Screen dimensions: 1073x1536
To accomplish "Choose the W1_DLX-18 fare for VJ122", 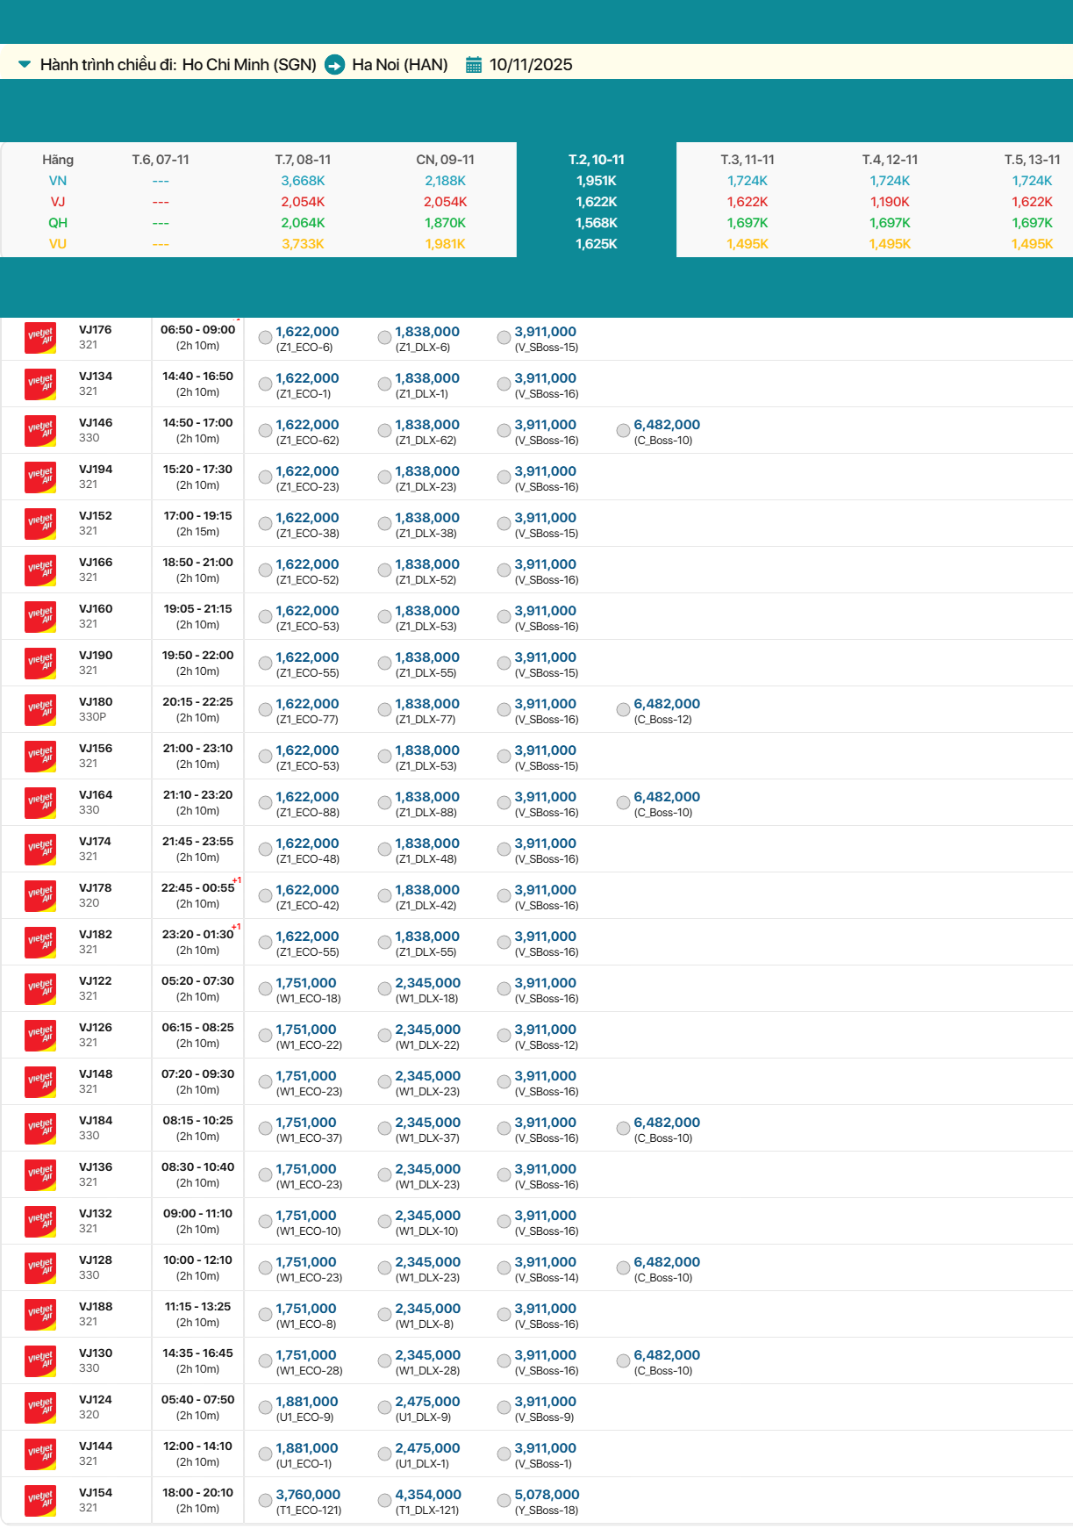I will [x=384, y=989].
